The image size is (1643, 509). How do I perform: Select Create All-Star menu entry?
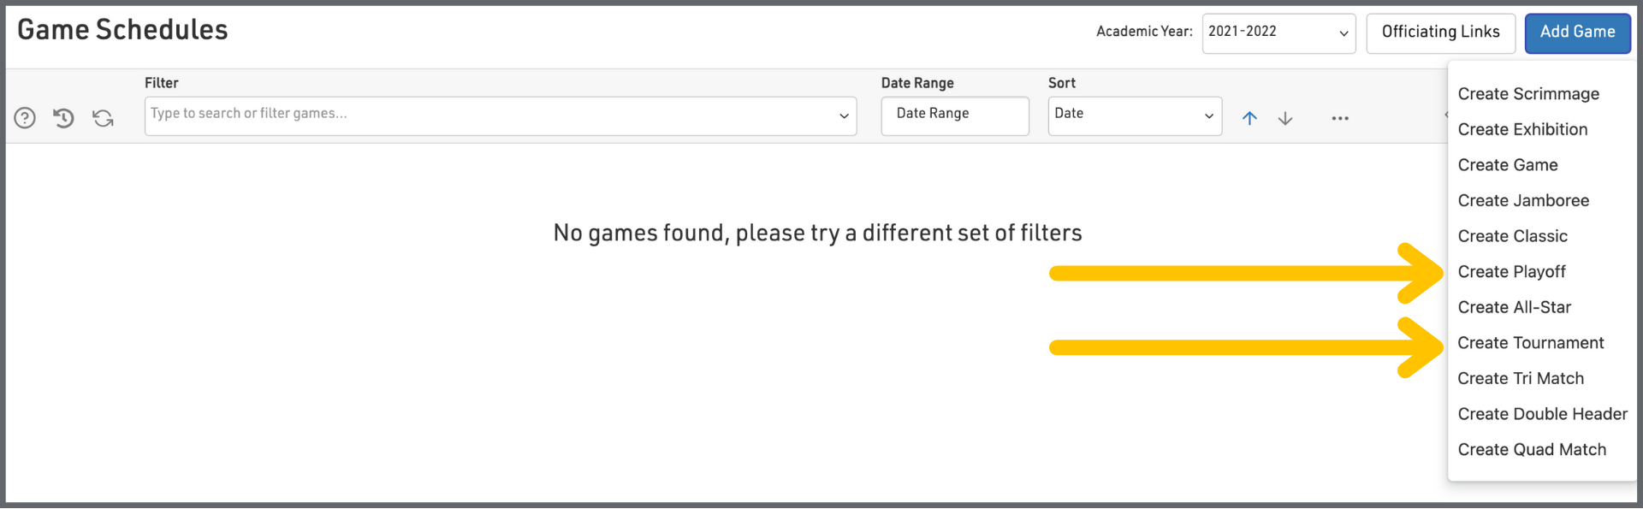coord(1514,307)
